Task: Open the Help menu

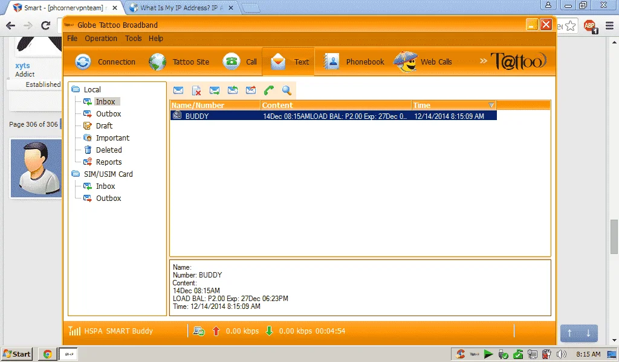Action: click(156, 38)
